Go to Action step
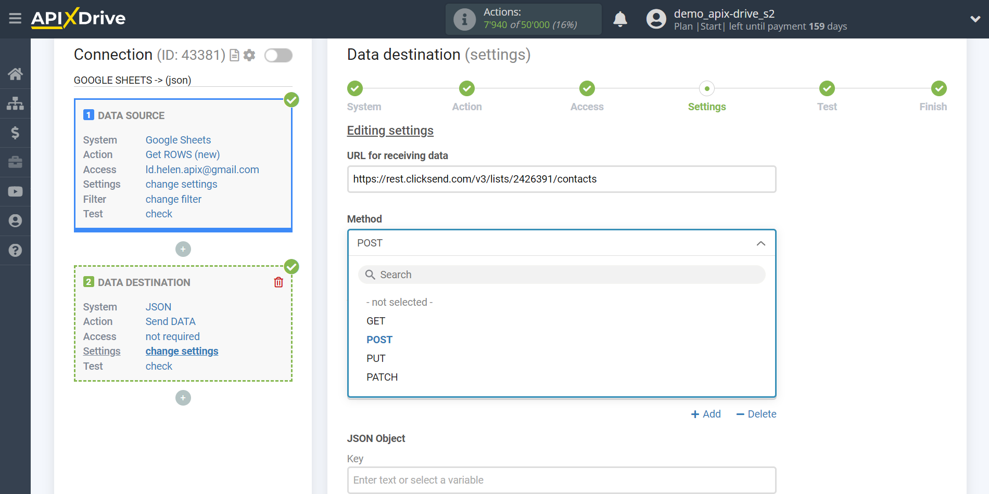The image size is (989, 494). click(467, 88)
